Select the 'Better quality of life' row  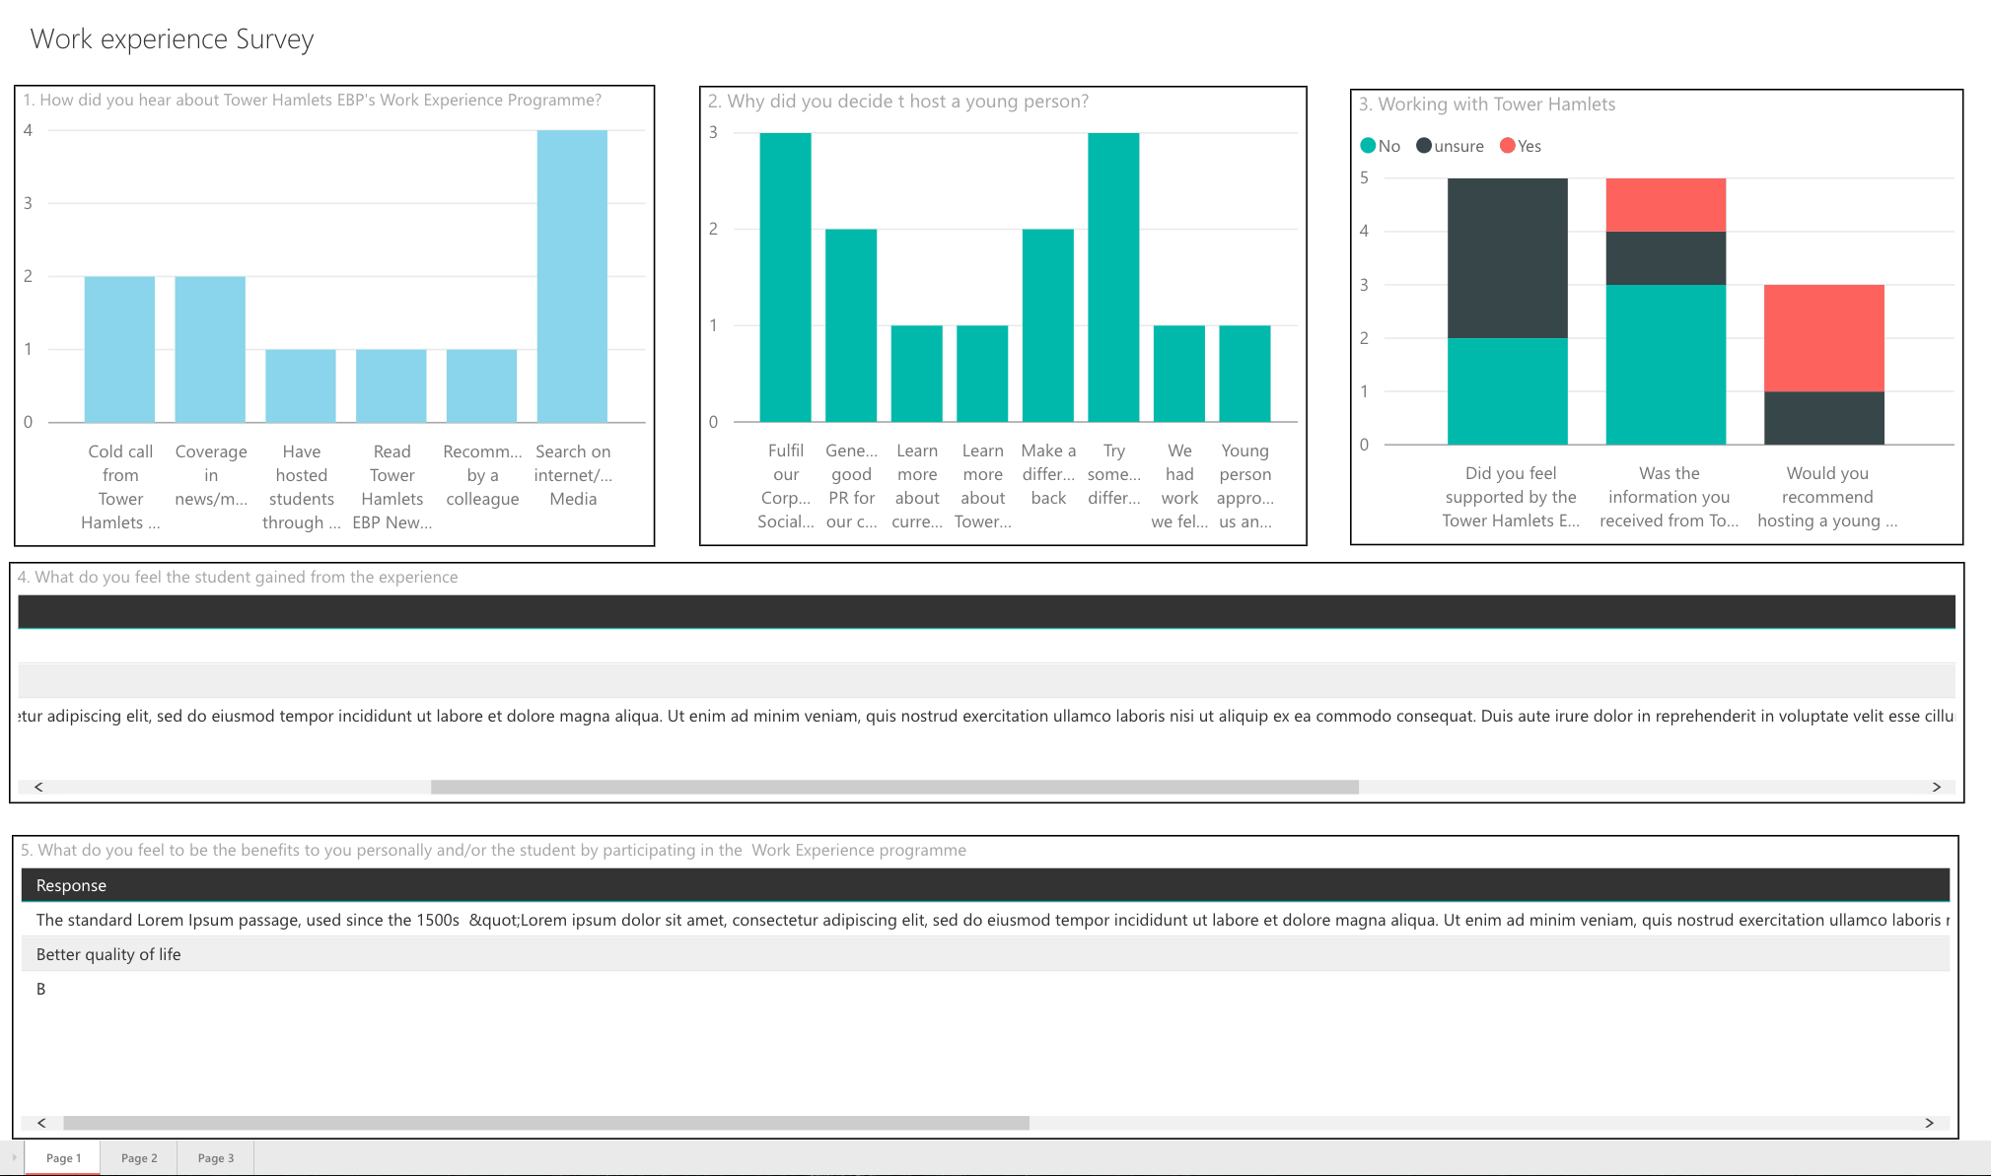click(108, 954)
